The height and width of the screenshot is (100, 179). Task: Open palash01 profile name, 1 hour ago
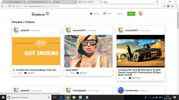[25, 30]
